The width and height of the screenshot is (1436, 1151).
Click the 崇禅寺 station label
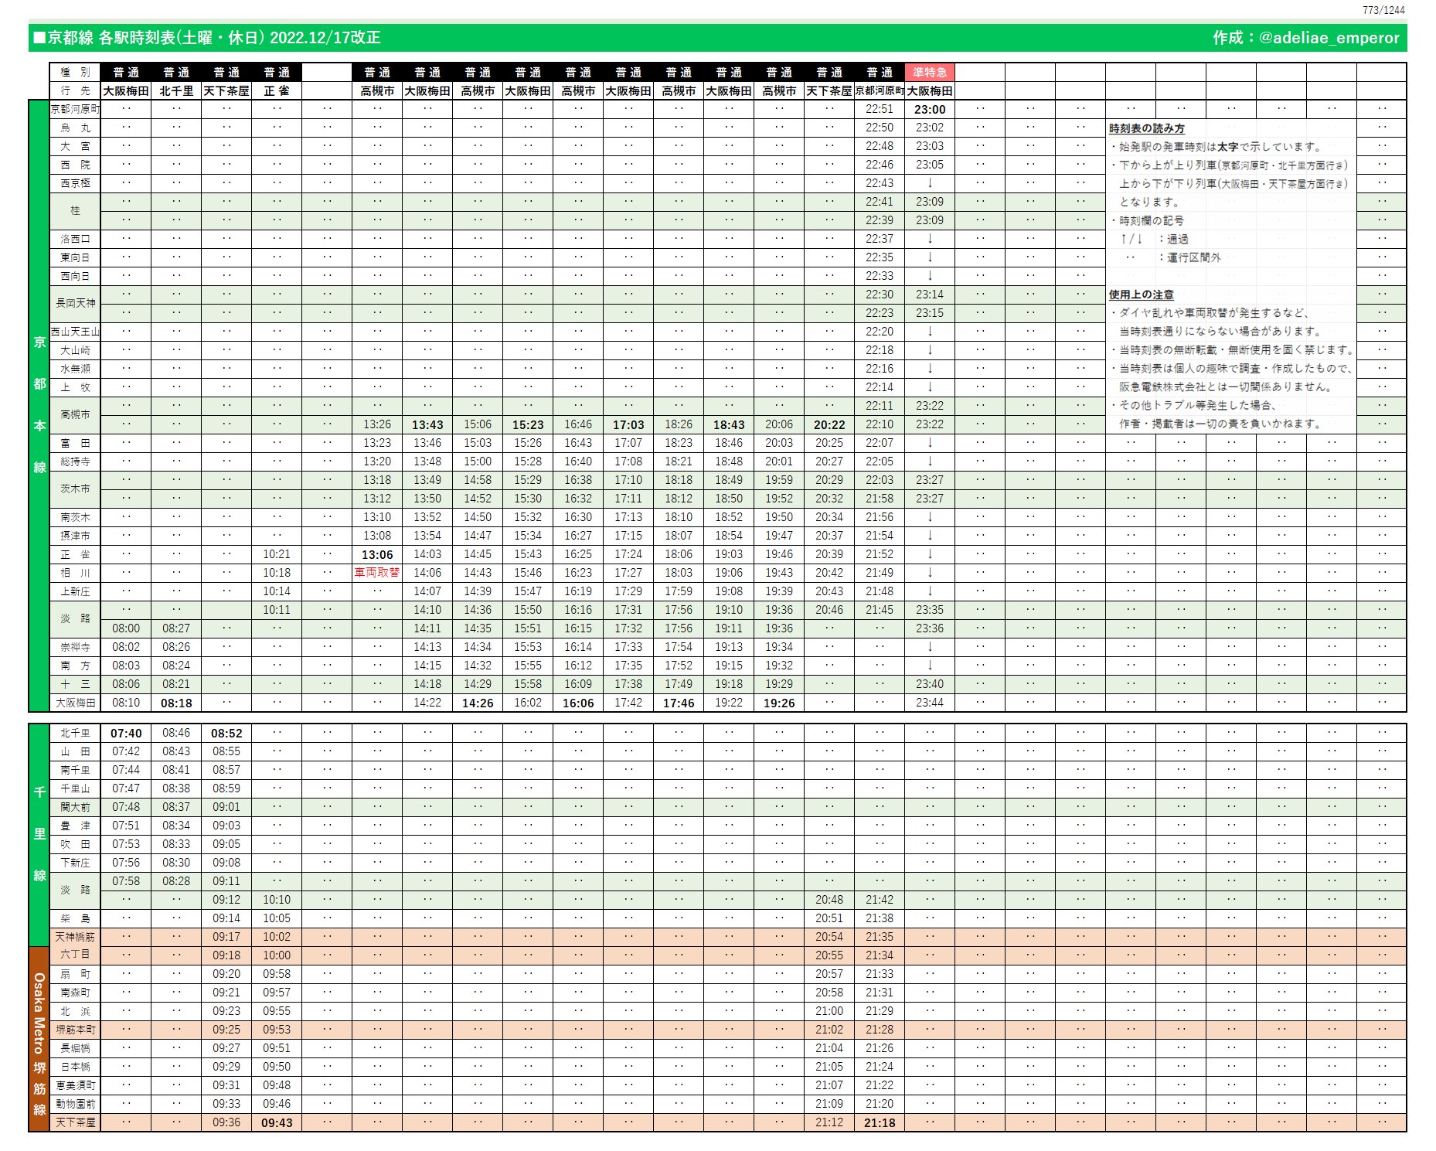coord(75,647)
